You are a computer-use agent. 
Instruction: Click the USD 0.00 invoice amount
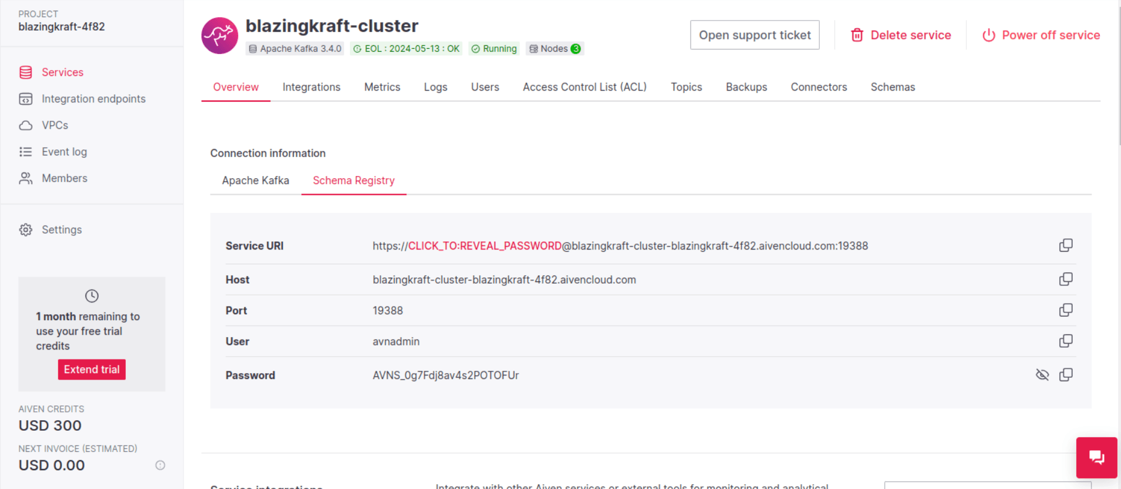[x=52, y=465]
